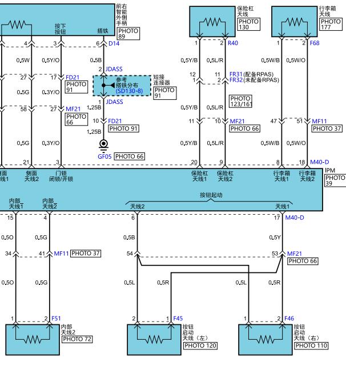The height and width of the screenshot is (366, 346).
Task: Select the F45 connector label
Action: tap(178, 319)
